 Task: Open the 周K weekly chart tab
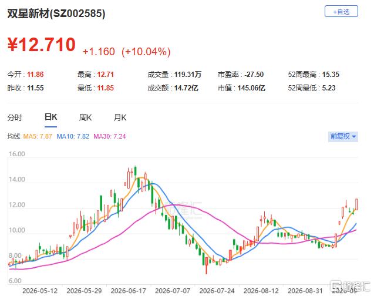click(85, 117)
